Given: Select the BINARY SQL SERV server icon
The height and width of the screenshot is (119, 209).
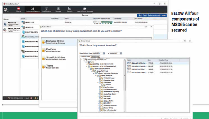Looking at the screenshot, I should (x=23, y=32).
